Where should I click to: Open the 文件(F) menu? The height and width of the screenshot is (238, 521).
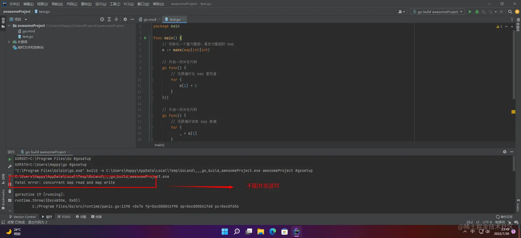[14, 4]
